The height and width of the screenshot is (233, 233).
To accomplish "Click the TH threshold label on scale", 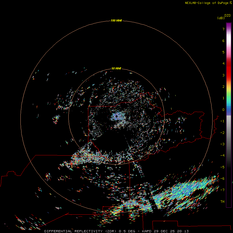I will pyautogui.click(x=222, y=202).
